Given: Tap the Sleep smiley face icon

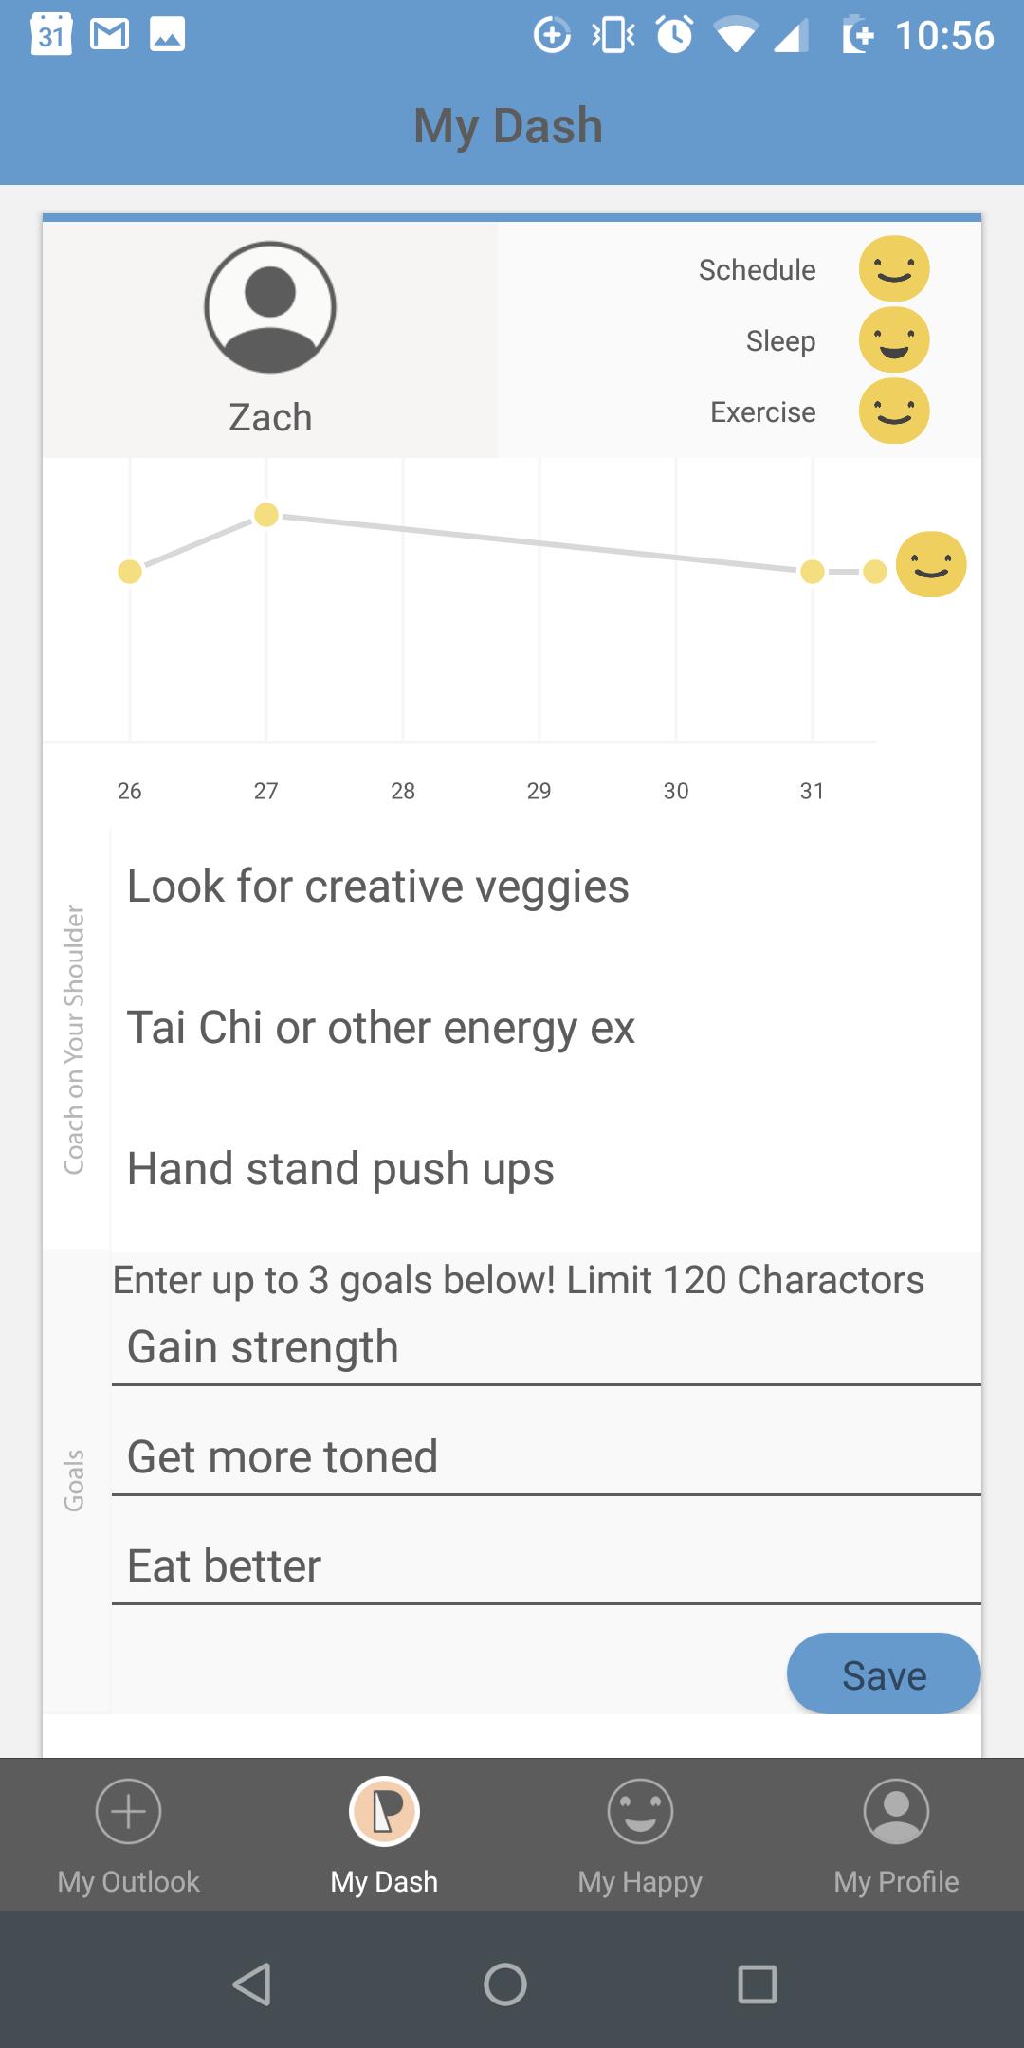Looking at the screenshot, I should (894, 340).
